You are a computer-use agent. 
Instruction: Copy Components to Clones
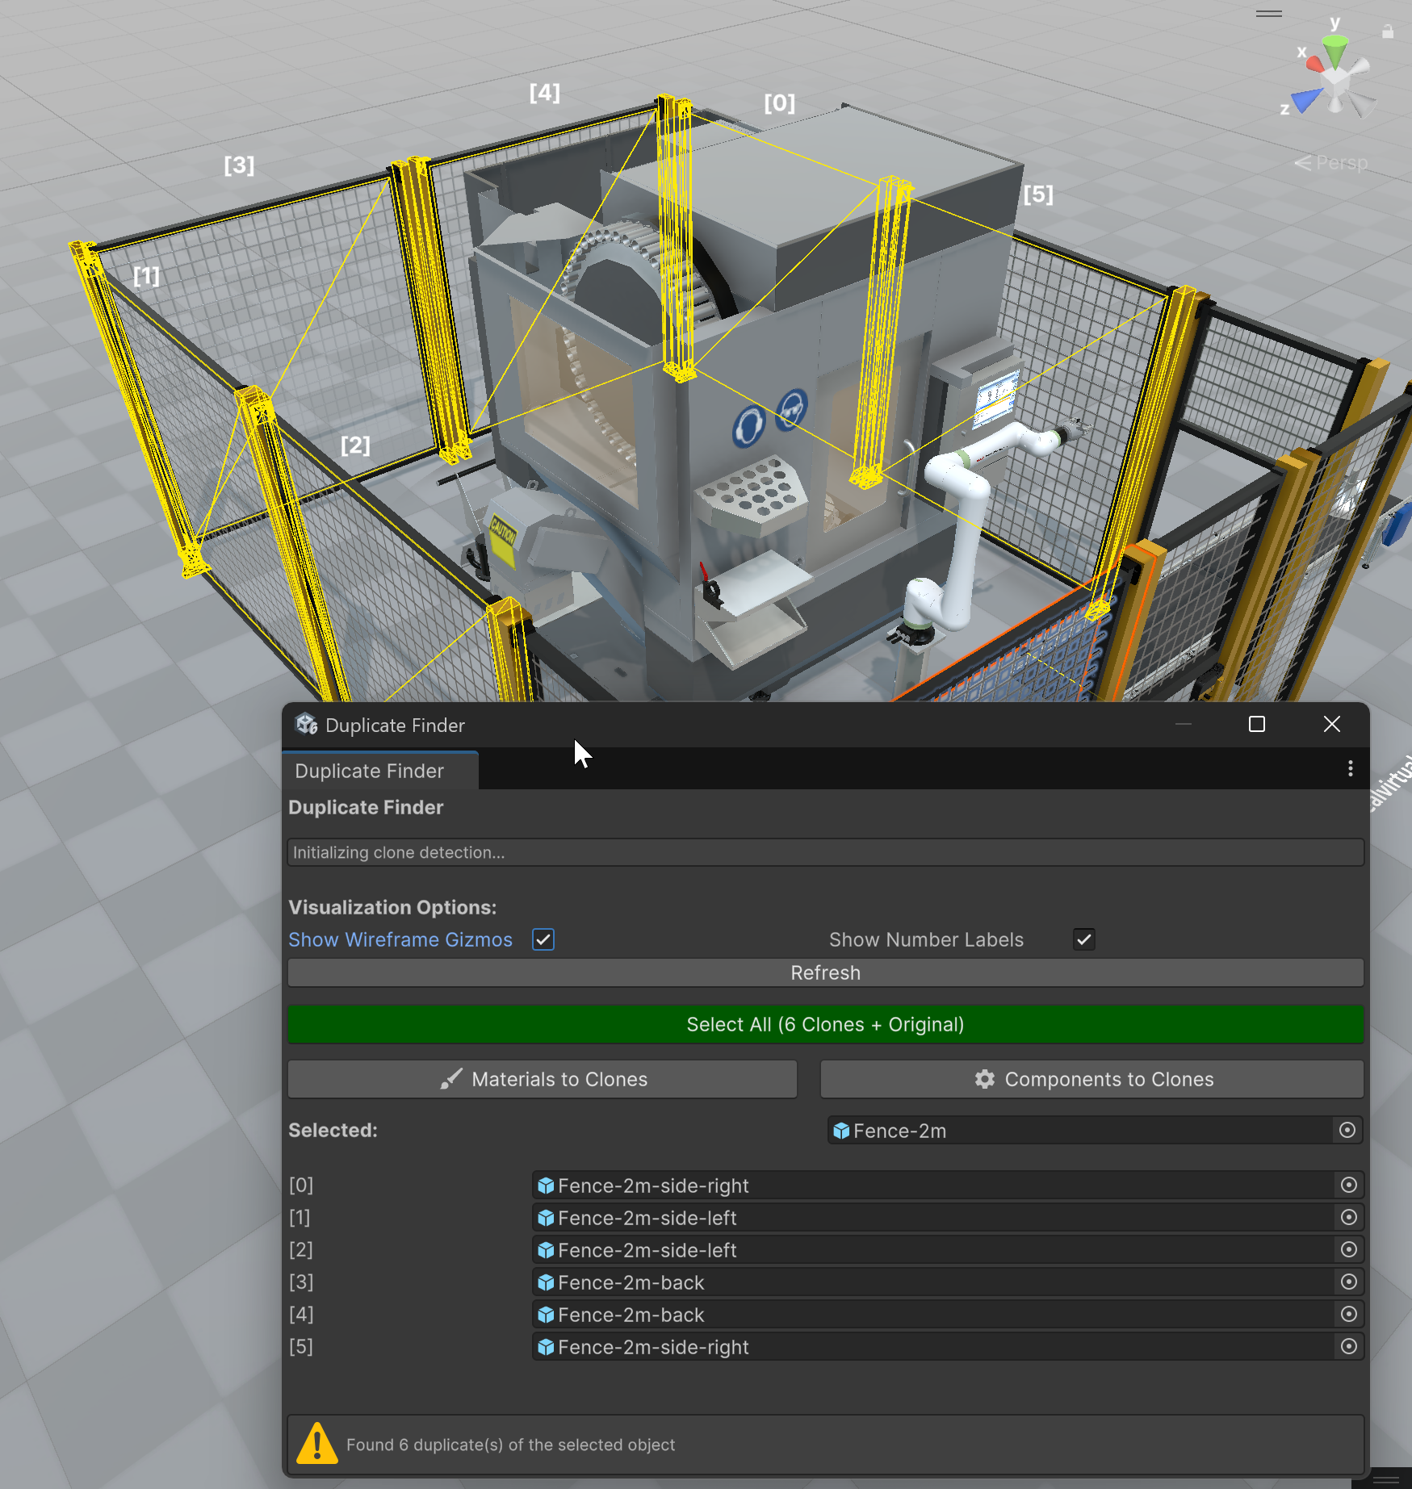1091,1080
